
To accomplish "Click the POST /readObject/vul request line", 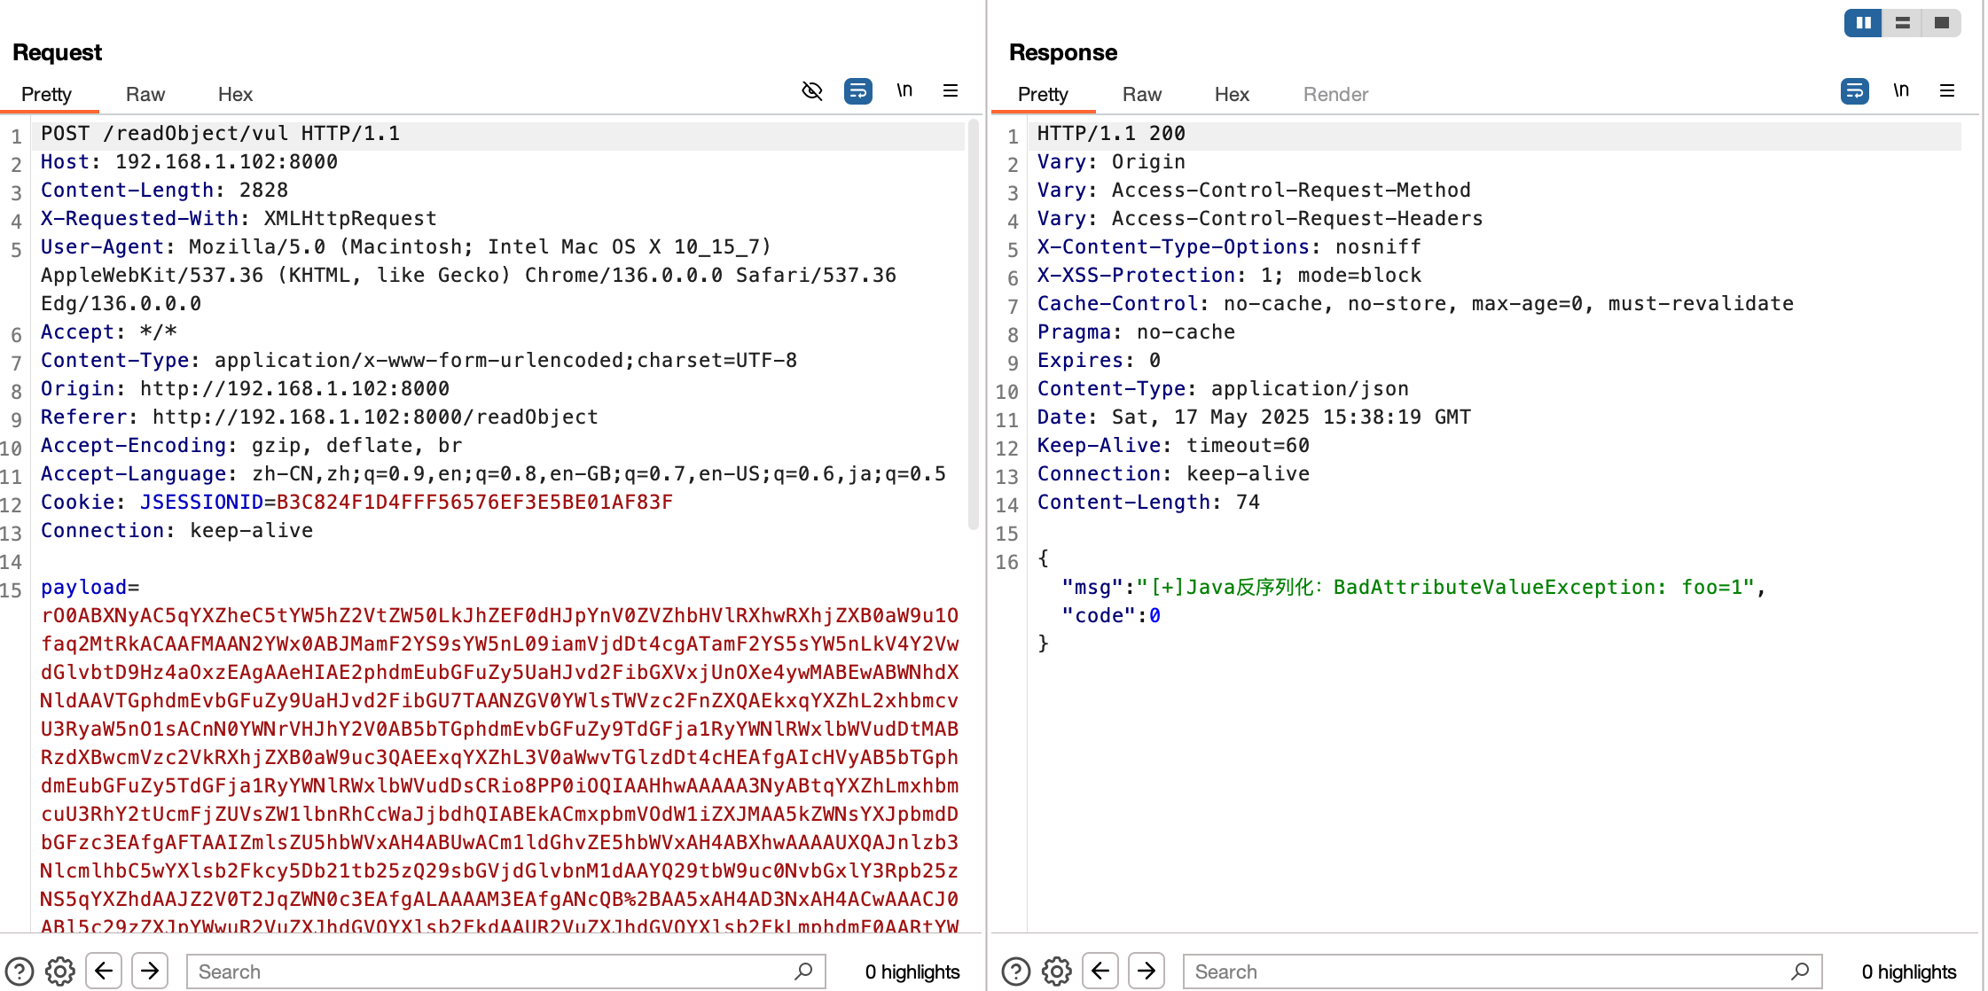I will click(220, 133).
